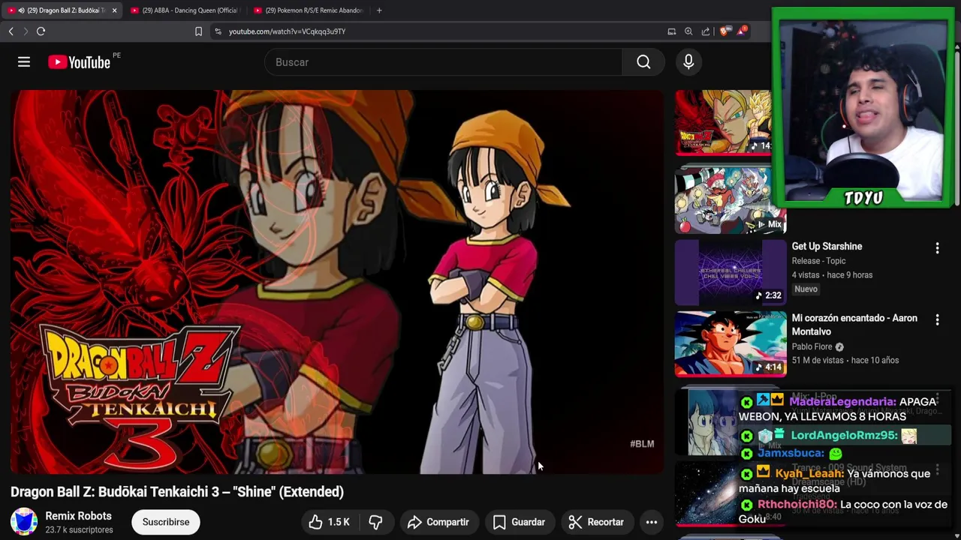Dislike the video
Image resolution: width=961 pixels, height=540 pixels.
click(x=376, y=522)
